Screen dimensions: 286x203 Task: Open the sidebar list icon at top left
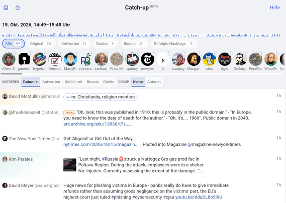click(6, 8)
